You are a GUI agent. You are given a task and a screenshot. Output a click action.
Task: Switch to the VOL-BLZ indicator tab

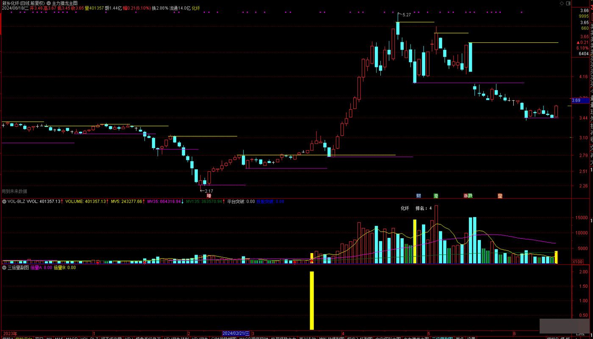(89, 338)
